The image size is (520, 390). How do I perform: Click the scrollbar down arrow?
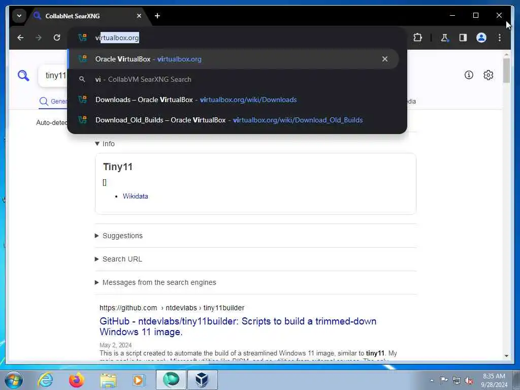pyautogui.click(x=506, y=356)
